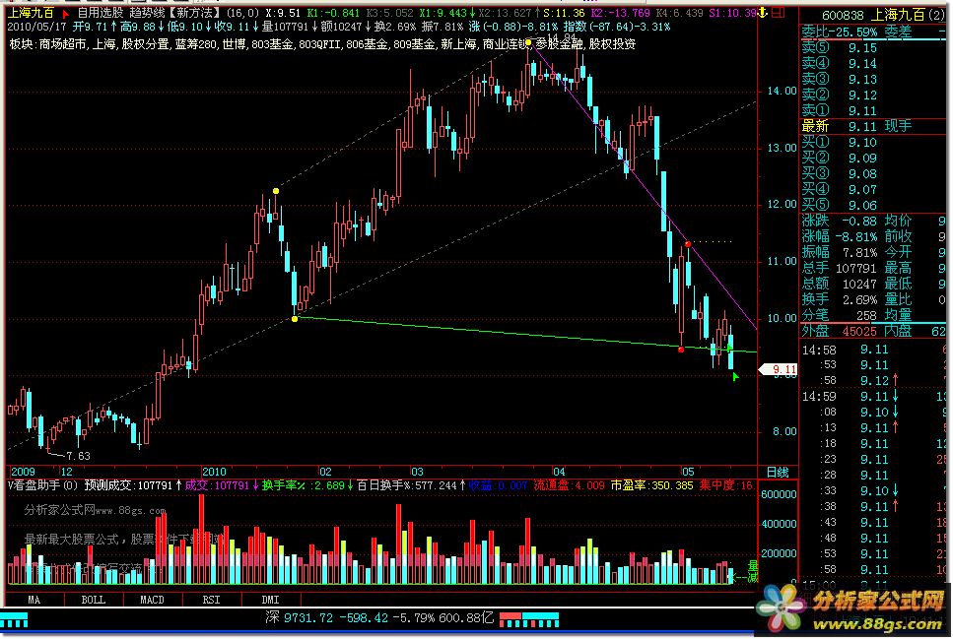Open the DMI indicator tab
The image size is (953, 639).
[x=270, y=600]
